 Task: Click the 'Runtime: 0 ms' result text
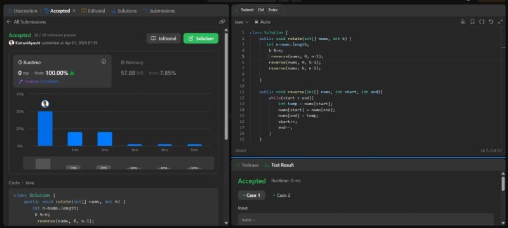(x=286, y=180)
